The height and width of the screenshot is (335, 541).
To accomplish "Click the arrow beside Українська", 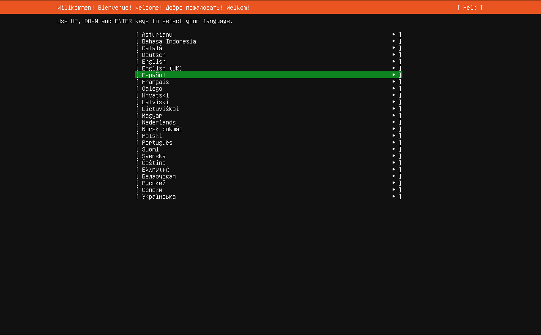I will (394, 196).
